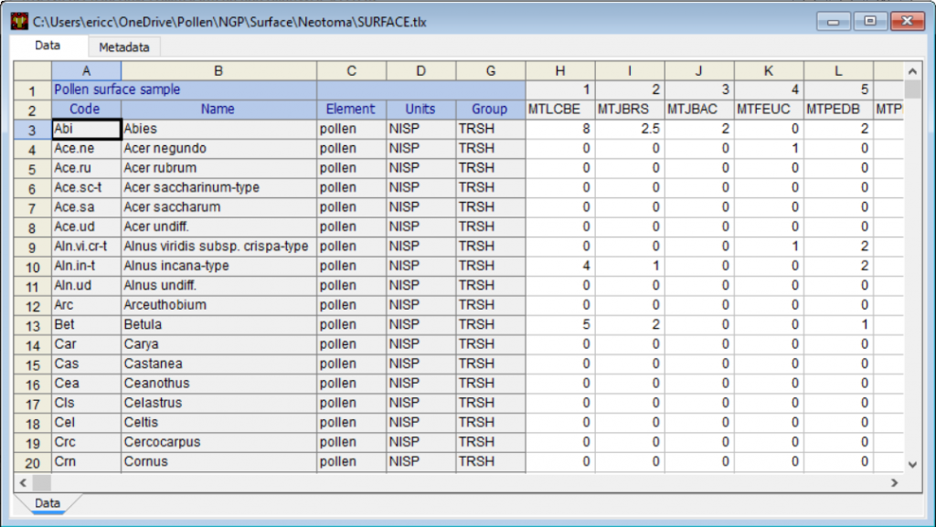936x527 pixels.
Task: Click the 'Alnus undiff.' name cell
Action: (218, 286)
